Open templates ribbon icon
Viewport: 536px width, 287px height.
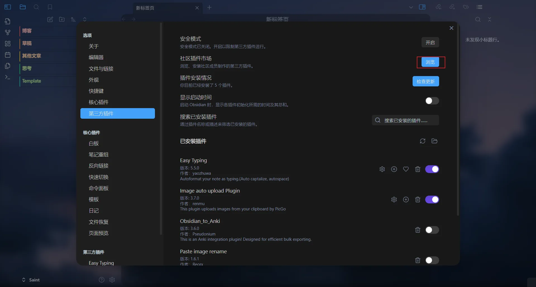point(8,66)
